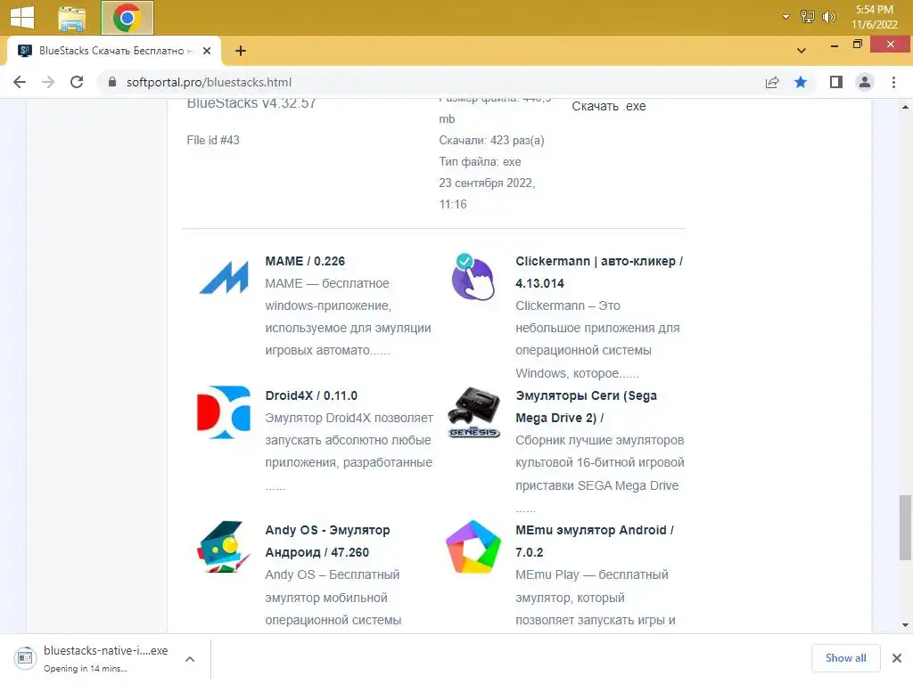
Task: Click the forward navigation arrow
Action: tap(48, 82)
